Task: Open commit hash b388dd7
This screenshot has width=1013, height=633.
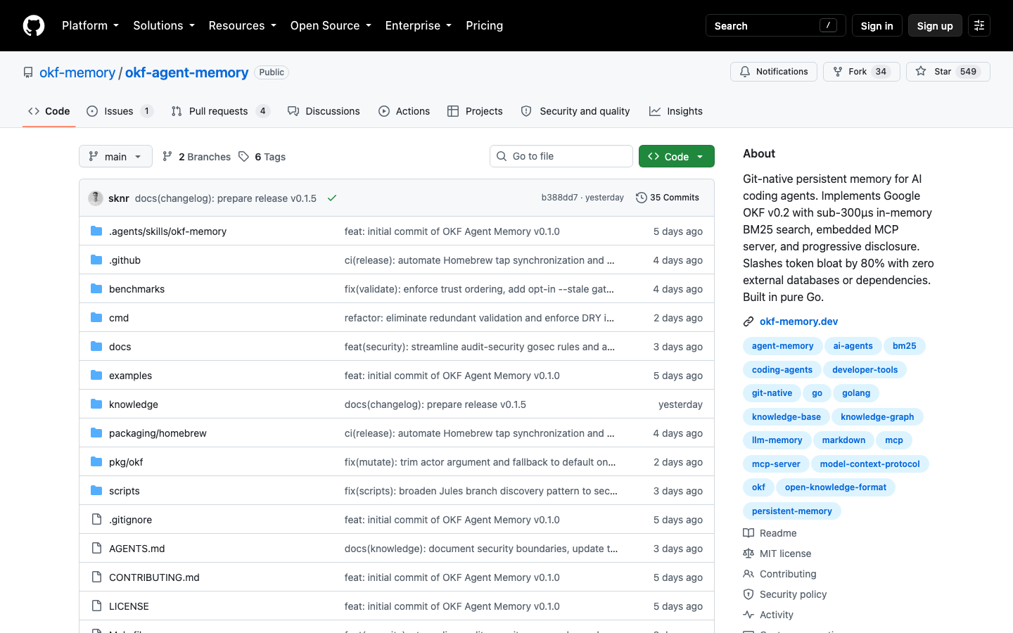Action: point(559,198)
